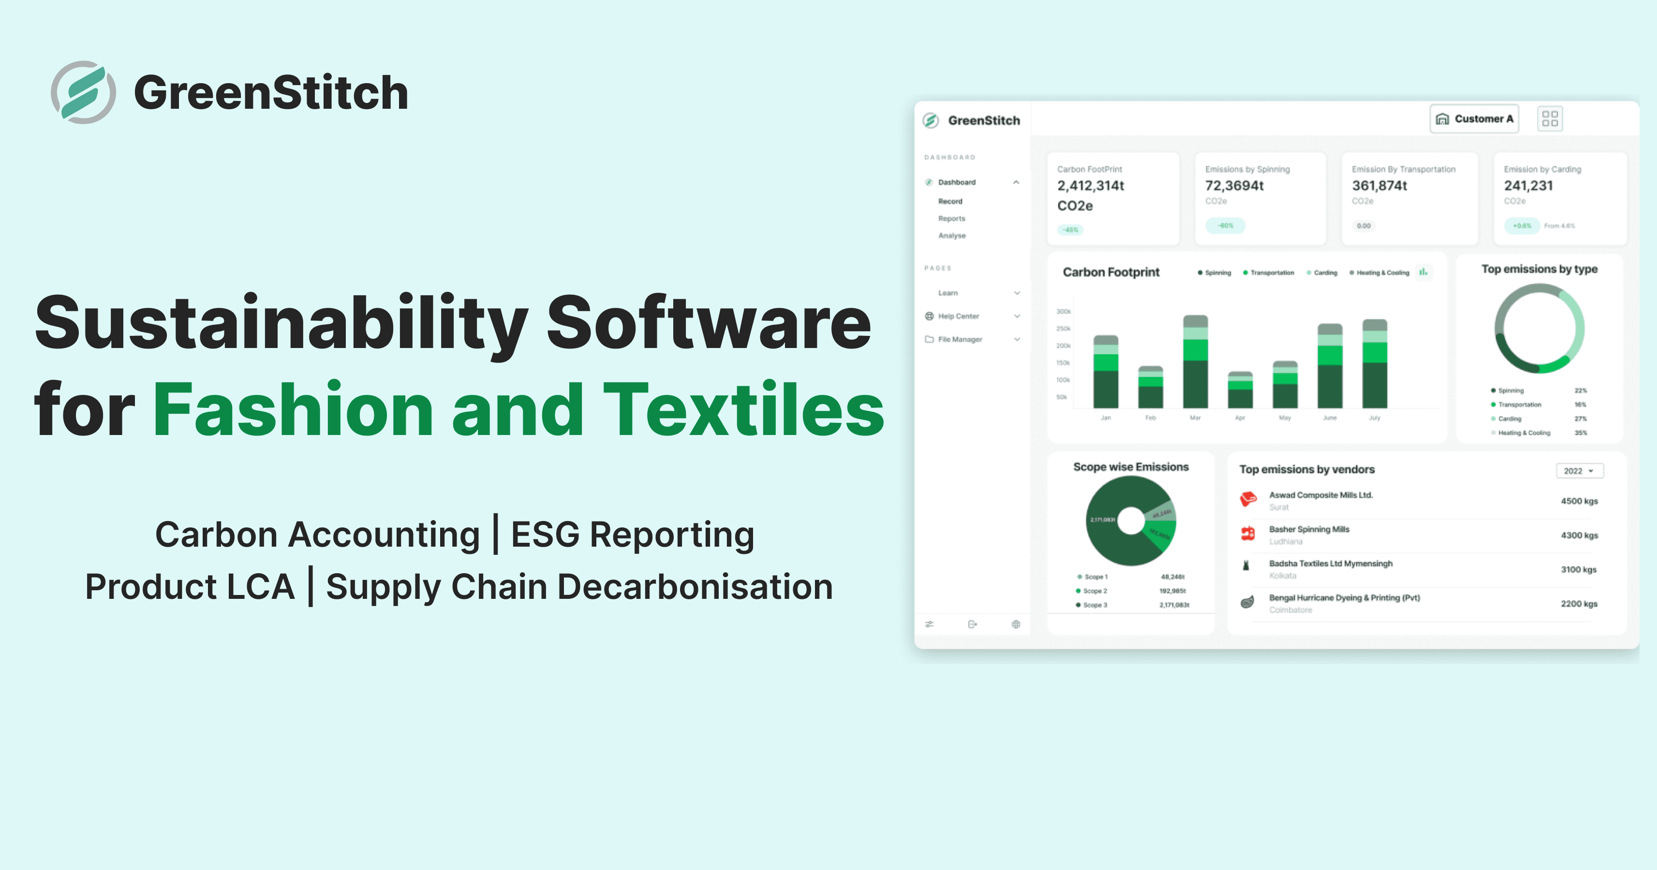Select Analyse from sidebar menu
Screen dimensions: 1657x870
pyautogui.click(x=951, y=236)
